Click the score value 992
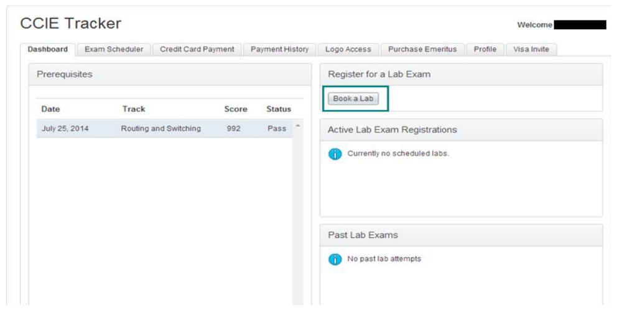This screenshot has height=315, width=619. point(234,129)
